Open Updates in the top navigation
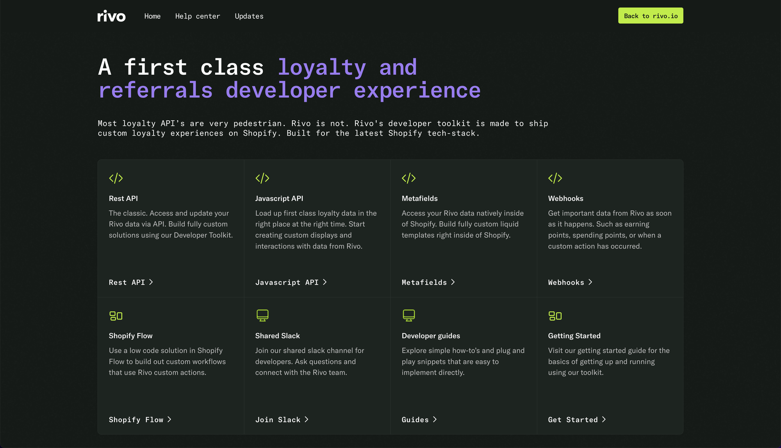The image size is (781, 448). click(249, 16)
